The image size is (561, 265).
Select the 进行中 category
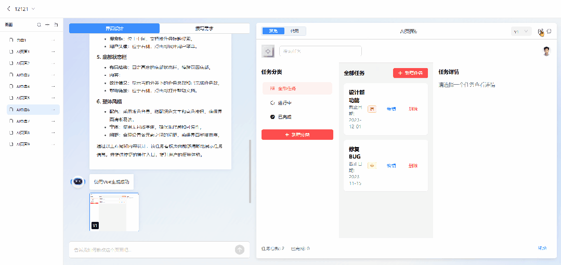point(297,103)
